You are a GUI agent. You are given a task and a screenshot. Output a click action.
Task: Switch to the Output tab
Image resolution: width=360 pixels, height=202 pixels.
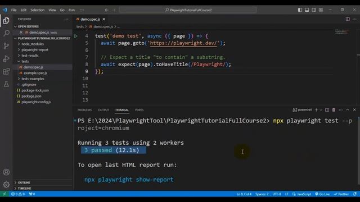click(103, 110)
